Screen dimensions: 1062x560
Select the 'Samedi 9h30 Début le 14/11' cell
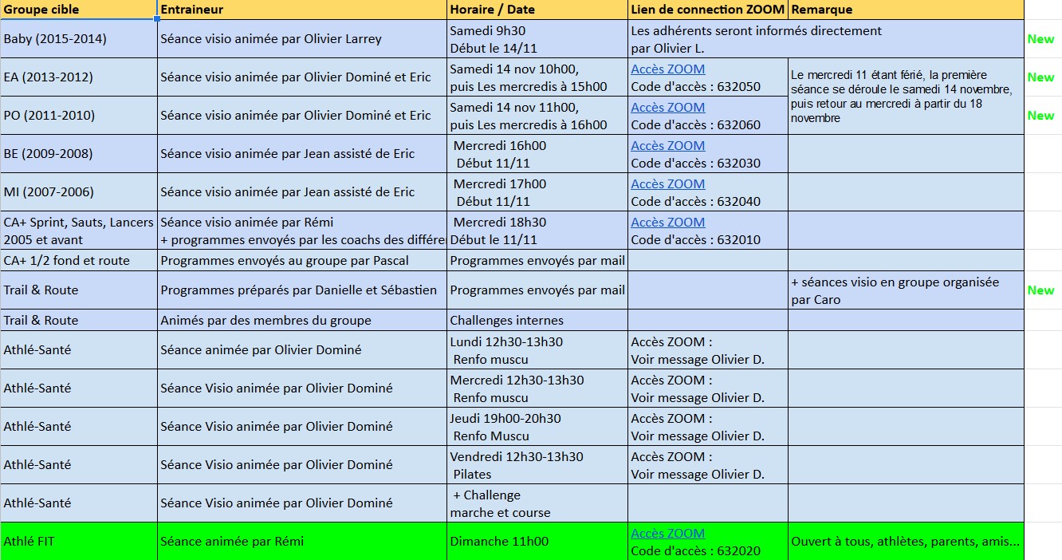coord(537,39)
